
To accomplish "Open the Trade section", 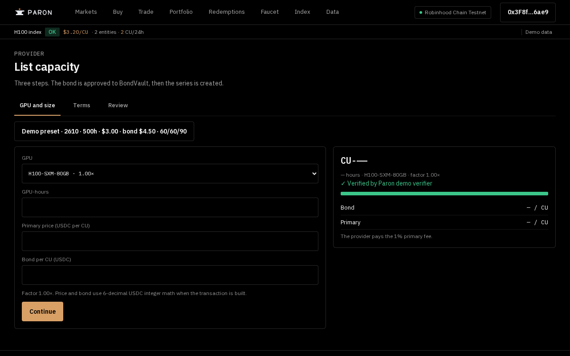I will click(146, 12).
